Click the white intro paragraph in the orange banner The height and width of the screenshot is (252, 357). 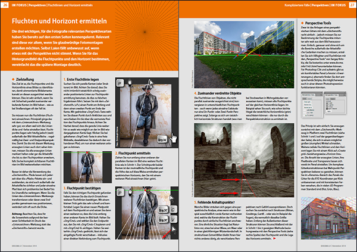click(x=61, y=48)
